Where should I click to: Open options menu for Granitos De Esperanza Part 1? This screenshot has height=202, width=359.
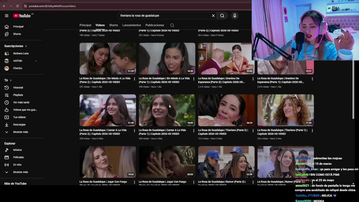coord(312,79)
